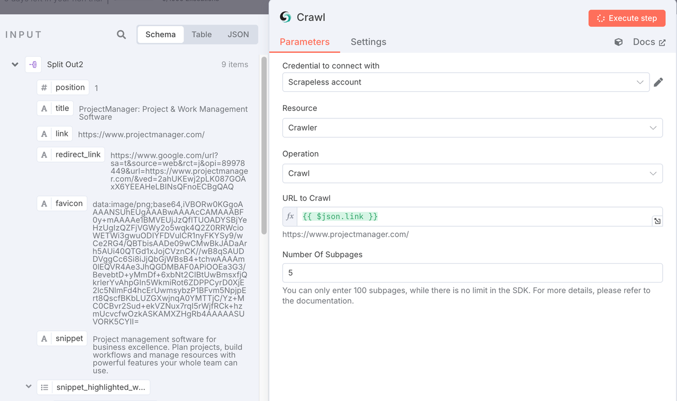The width and height of the screenshot is (677, 401).
Task: Click the Scrapeless Crawl node logo icon
Action: [286, 17]
